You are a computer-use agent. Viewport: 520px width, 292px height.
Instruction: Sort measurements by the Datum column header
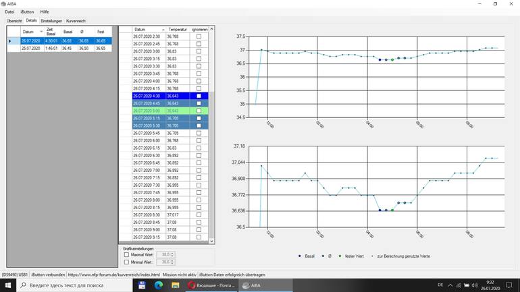[140, 30]
